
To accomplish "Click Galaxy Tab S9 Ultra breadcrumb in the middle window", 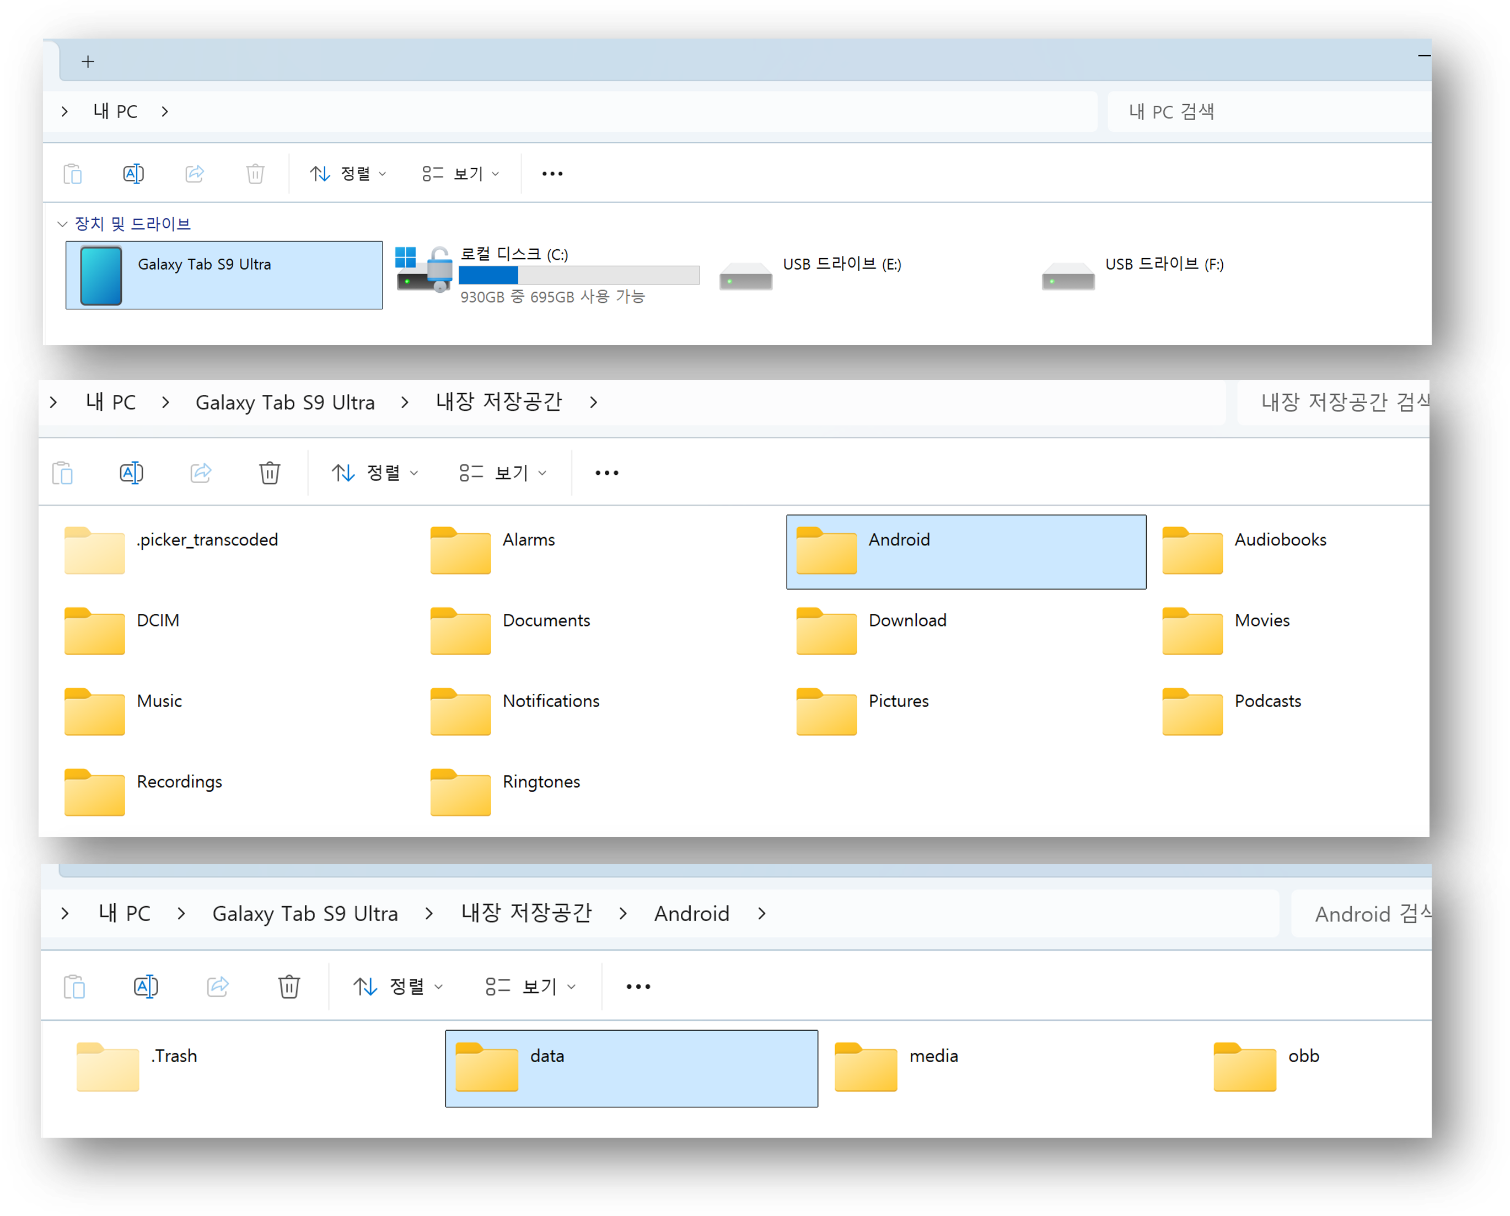I will point(285,403).
